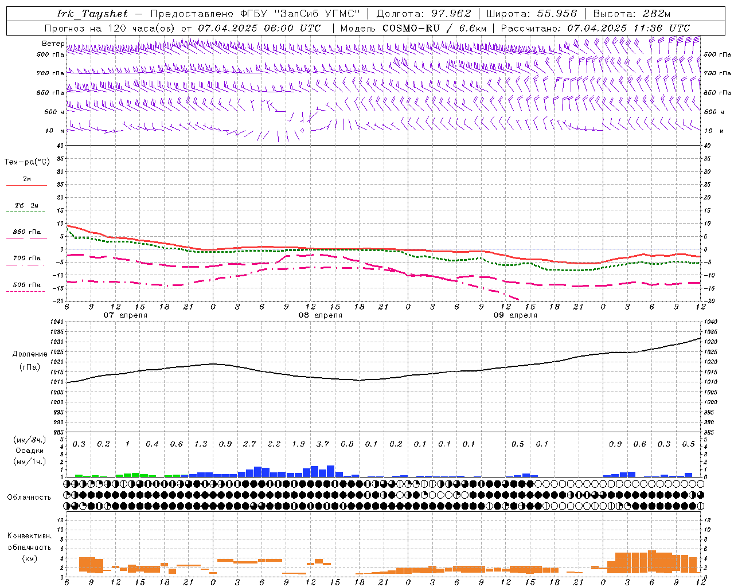Screen dimensions: 734x587
Task: Click the 3.7 precipitation value
Action: [323, 444]
